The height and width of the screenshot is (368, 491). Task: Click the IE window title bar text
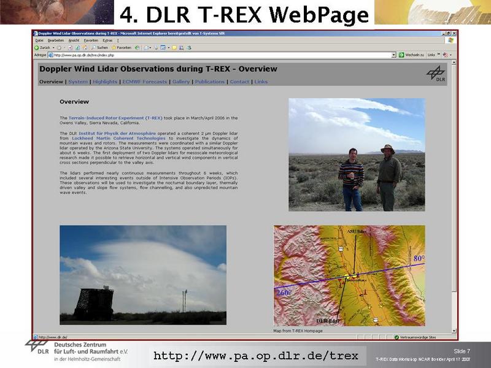pos(131,33)
